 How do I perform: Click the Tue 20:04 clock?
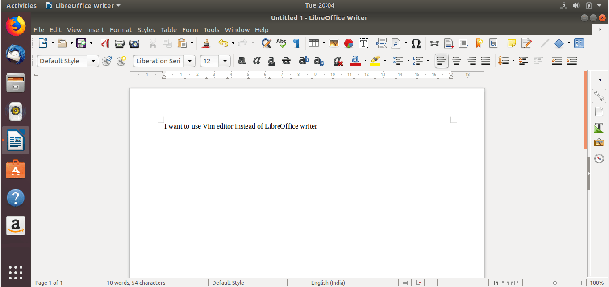click(x=320, y=5)
